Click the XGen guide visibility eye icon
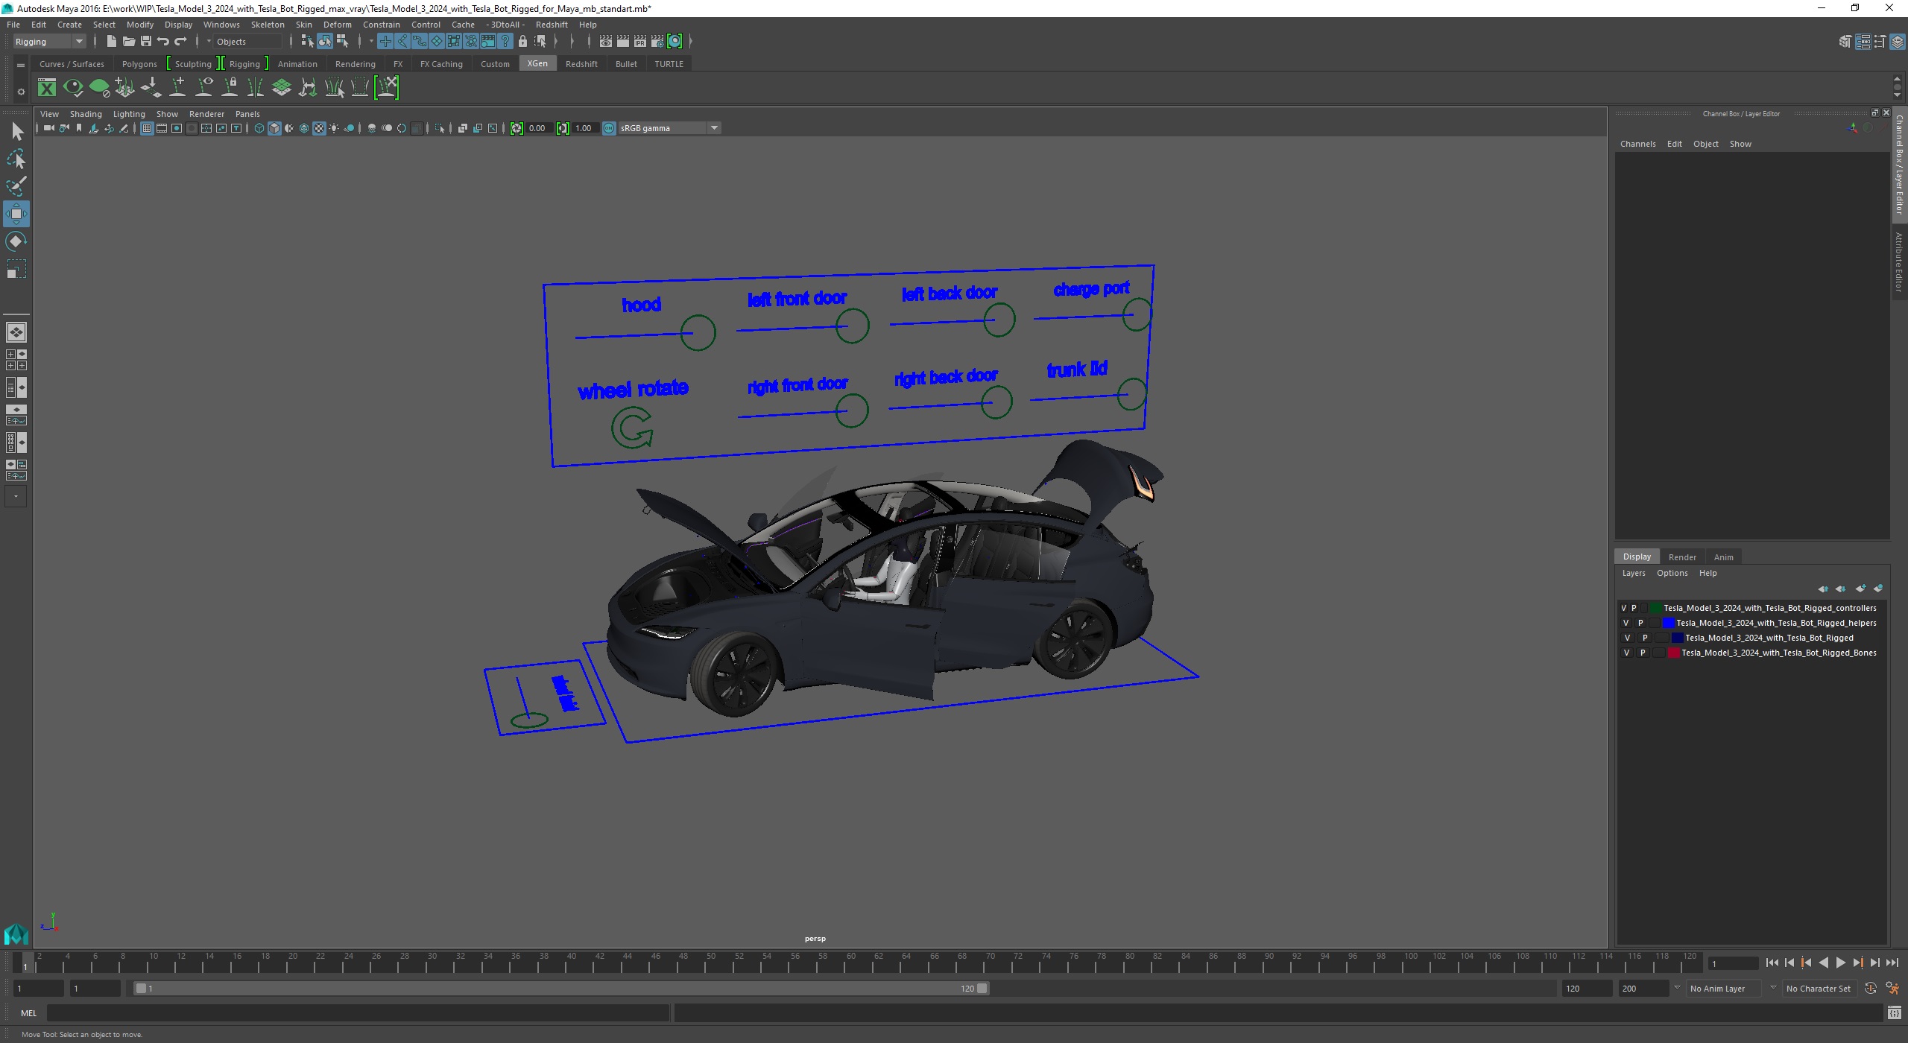 pyautogui.click(x=203, y=88)
